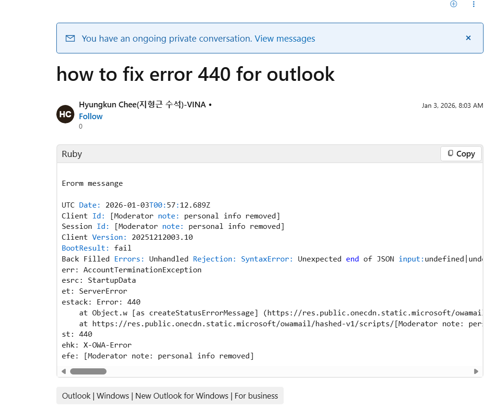This screenshot has height=409, width=493.
Task: Click the envelope icon in the conversation banner
Action: click(x=70, y=38)
